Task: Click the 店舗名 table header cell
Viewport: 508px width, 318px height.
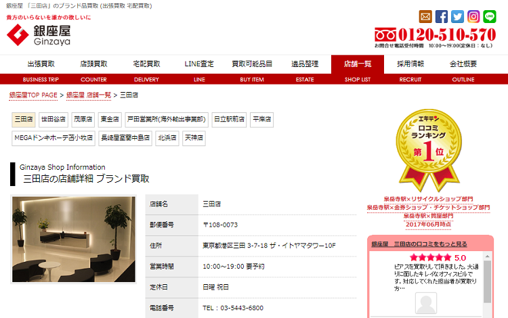Action: click(172, 204)
